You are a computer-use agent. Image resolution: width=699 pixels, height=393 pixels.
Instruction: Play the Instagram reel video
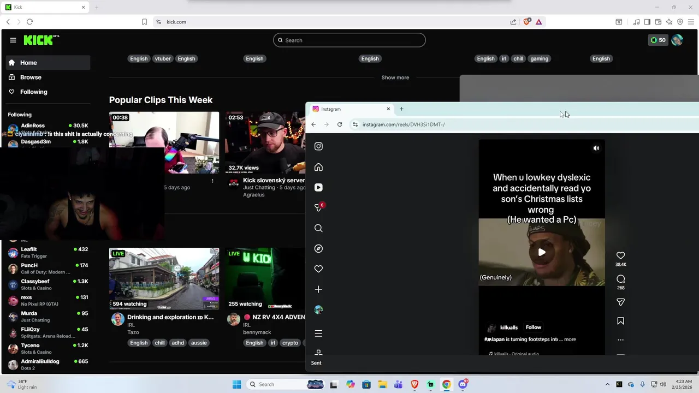pos(541,252)
